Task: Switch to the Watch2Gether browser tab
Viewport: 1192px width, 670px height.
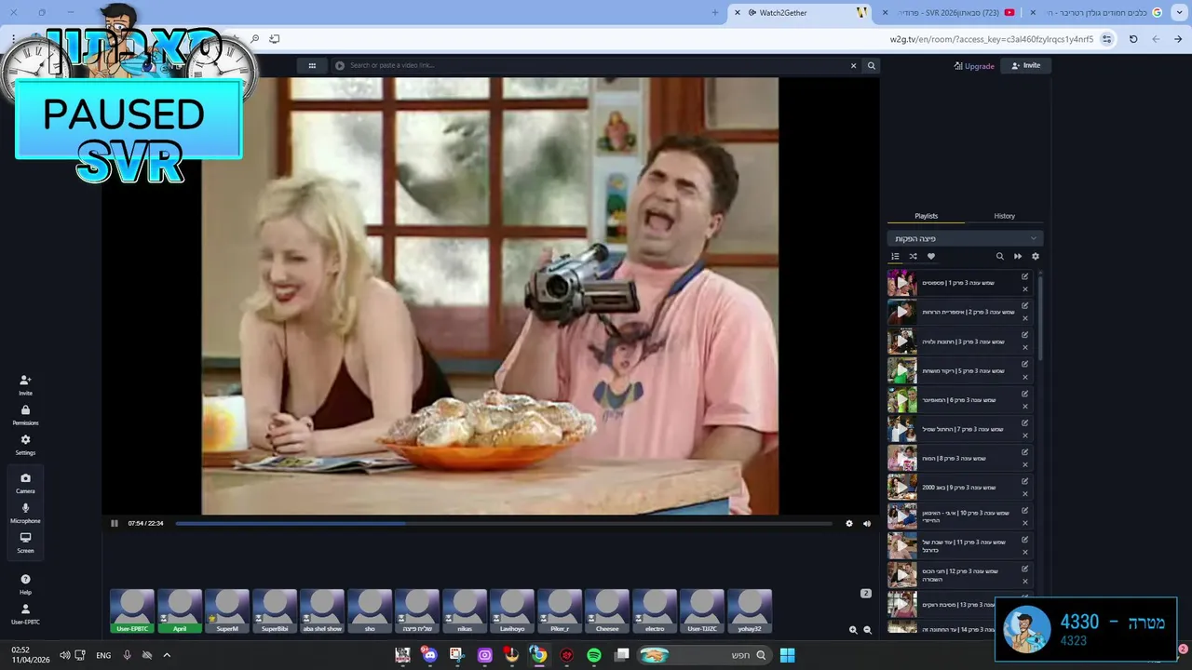Action: pos(801,12)
